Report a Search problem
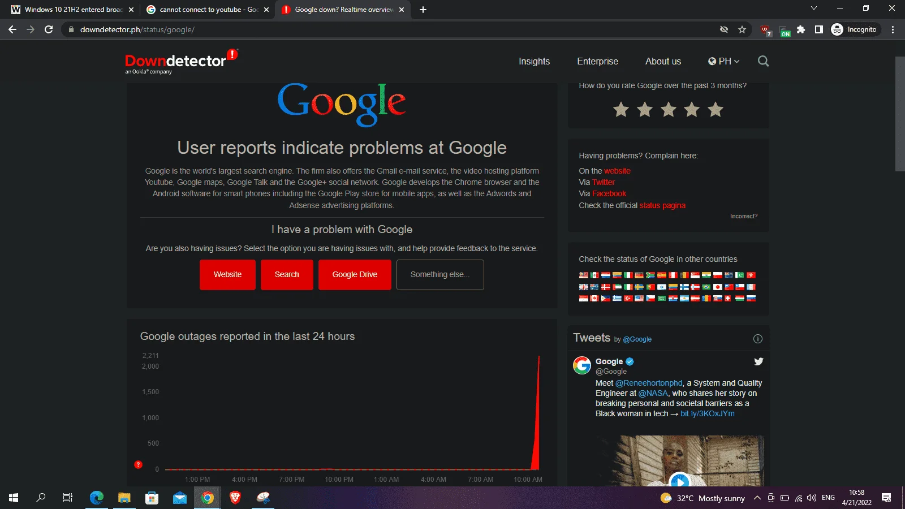Image resolution: width=905 pixels, height=509 pixels. pos(287,275)
